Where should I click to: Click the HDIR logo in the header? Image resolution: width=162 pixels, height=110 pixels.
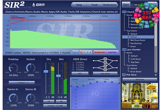point(40,5)
